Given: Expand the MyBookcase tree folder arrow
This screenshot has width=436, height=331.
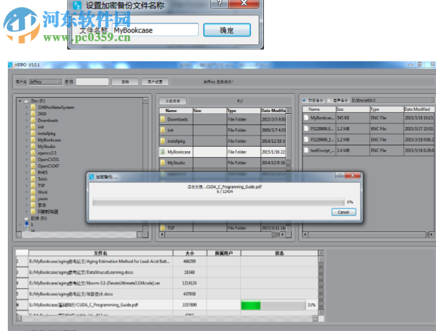Looking at the screenshot, I should [27, 140].
